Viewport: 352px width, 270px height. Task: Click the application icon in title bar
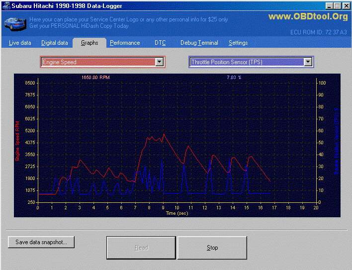click(x=6, y=6)
